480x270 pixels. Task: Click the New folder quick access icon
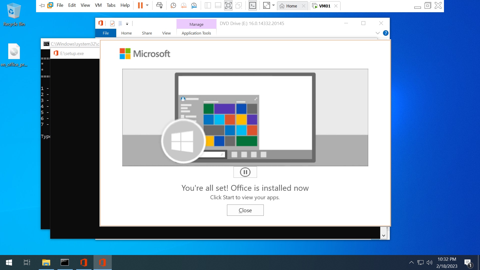pyautogui.click(x=120, y=23)
